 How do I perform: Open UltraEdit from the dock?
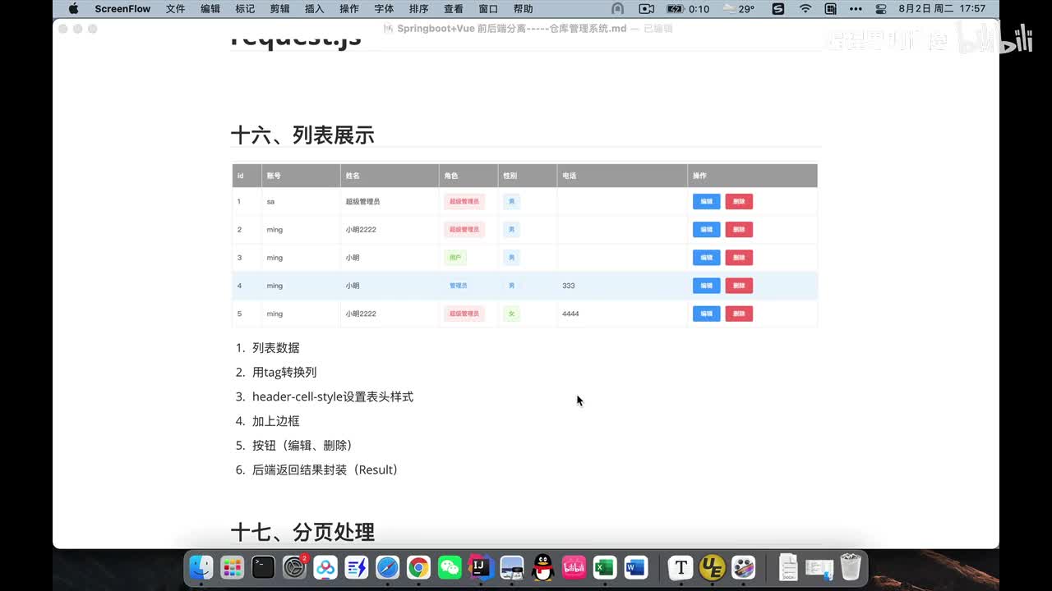[712, 567]
